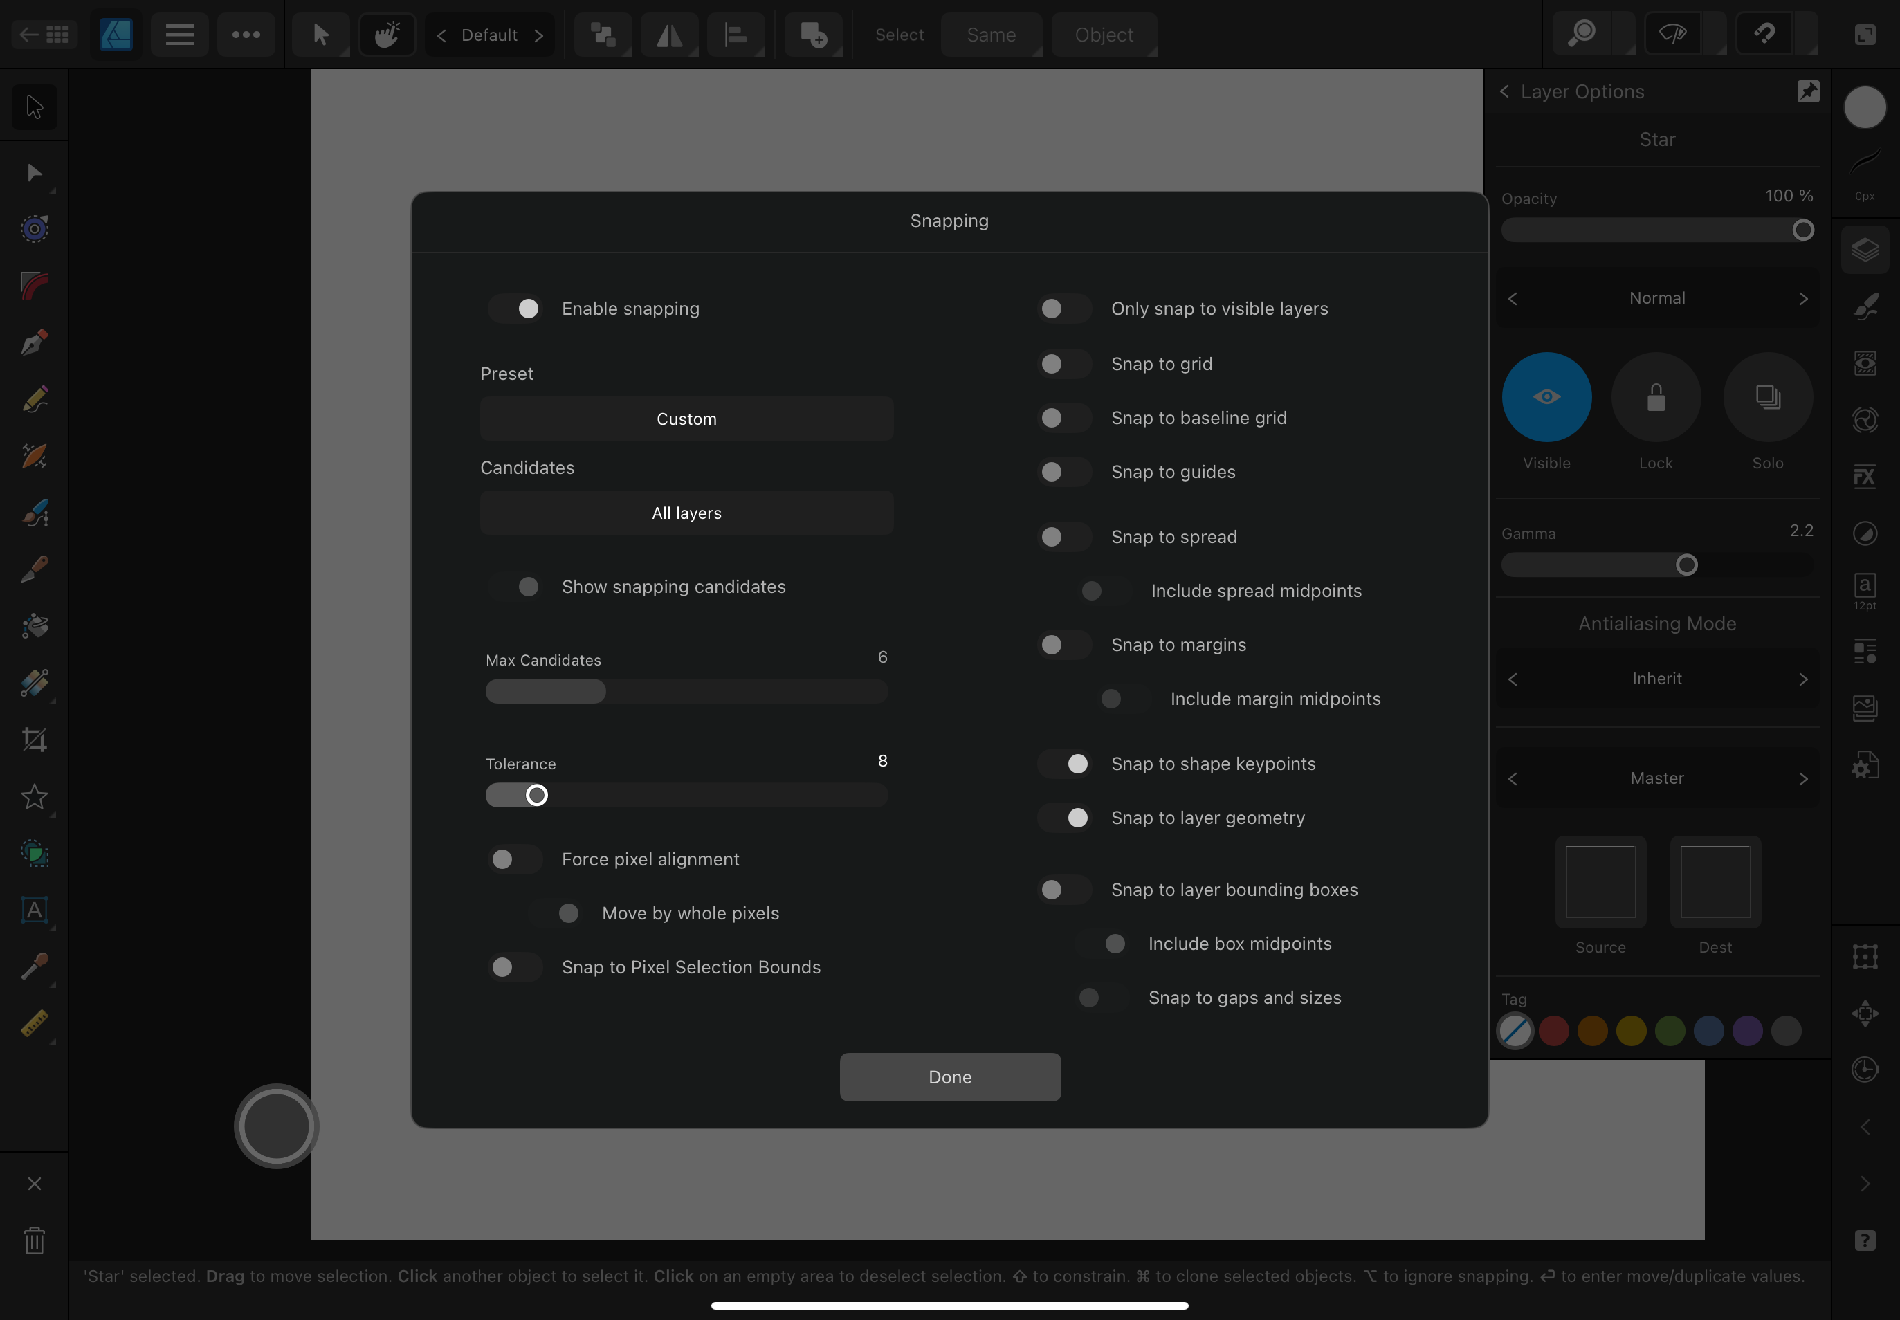This screenshot has width=1900, height=1320.
Task: Select the Move tool arrow icon
Action: [34, 107]
